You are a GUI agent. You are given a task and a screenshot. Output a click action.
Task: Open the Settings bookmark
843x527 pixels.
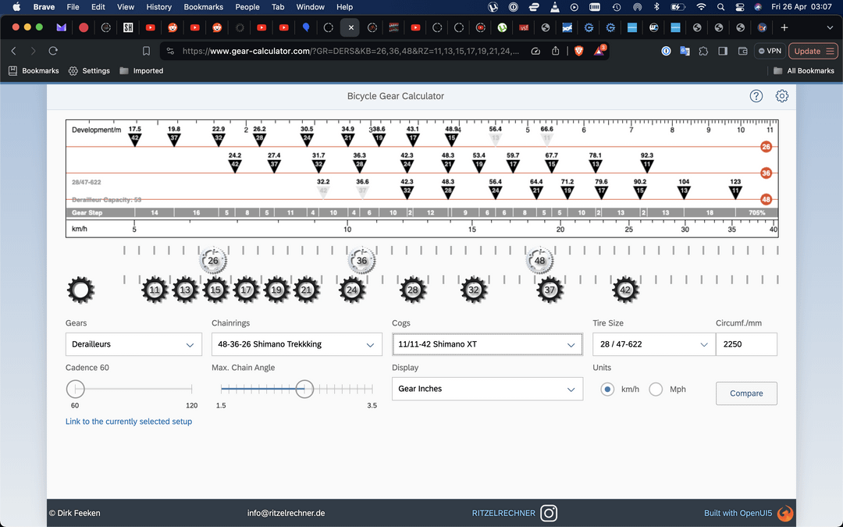(x=89, y=70)
